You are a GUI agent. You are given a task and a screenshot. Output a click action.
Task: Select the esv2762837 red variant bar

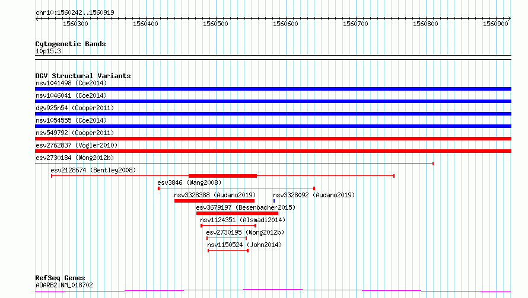(273, 151)
